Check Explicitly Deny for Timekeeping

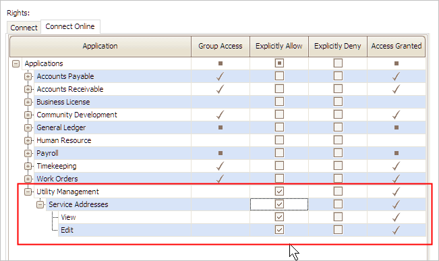(338, 166)
